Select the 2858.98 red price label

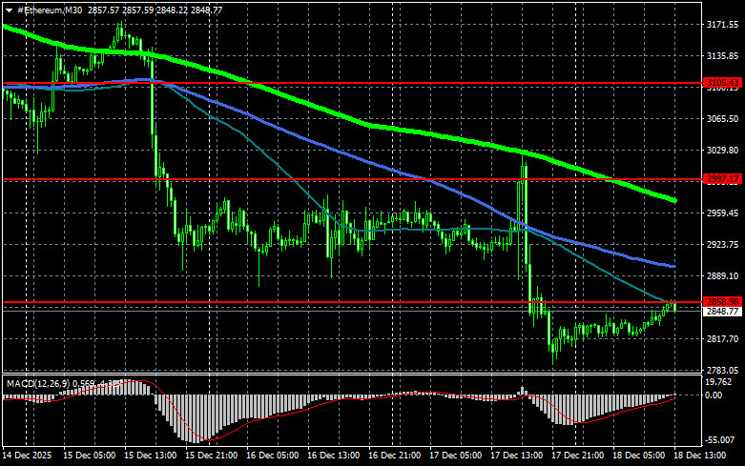click(722, 301)
